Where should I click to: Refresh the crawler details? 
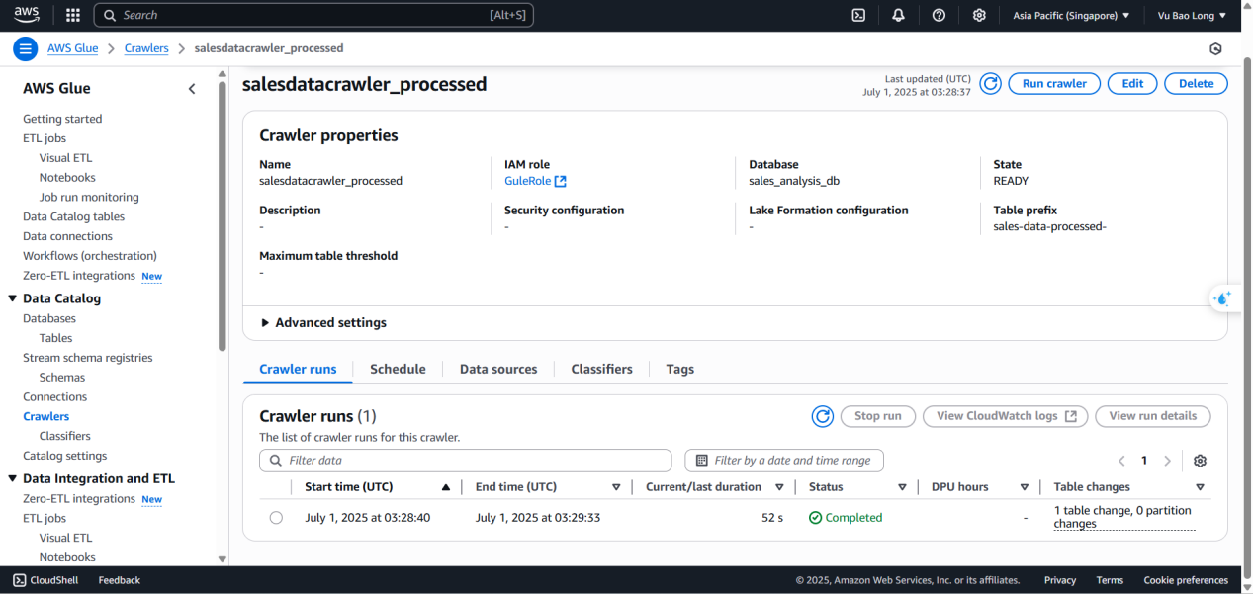tap(990, 84)
